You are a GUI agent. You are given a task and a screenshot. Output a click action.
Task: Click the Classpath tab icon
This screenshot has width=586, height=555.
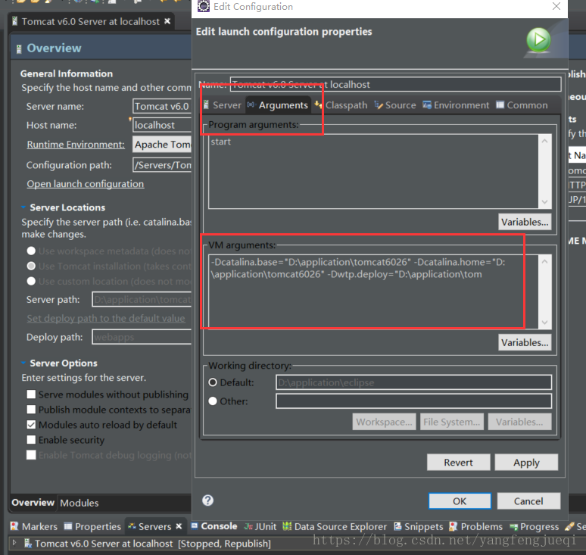tap(318, 104)
